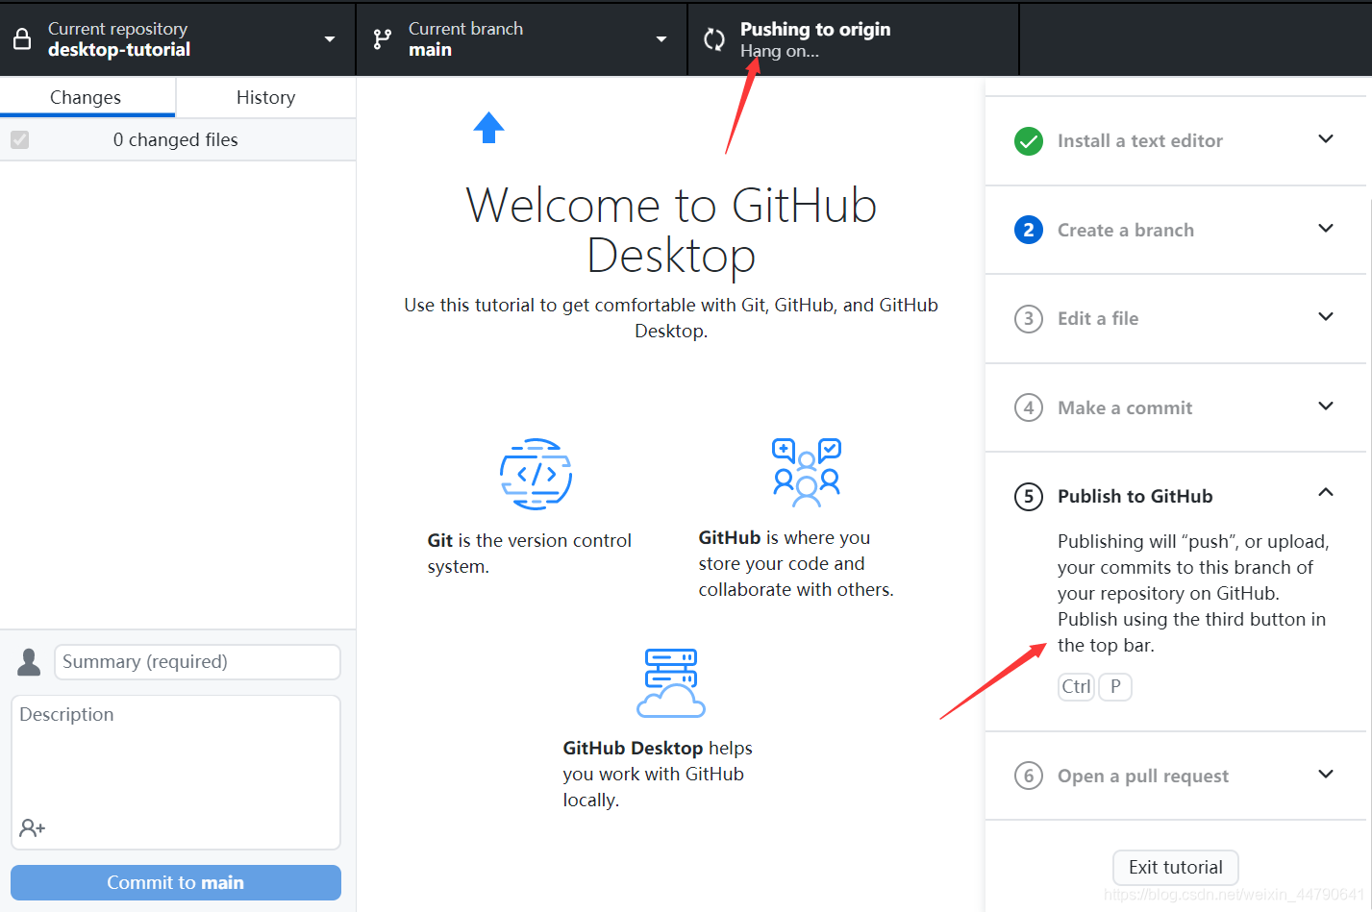
Task: Click into the Summary (required) field
Action: (197, 662)
